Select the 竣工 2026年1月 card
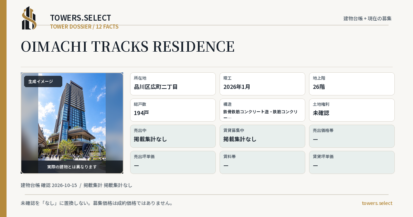Image resolution: width=413 pixels, height=217 pixels. point(262,84)
